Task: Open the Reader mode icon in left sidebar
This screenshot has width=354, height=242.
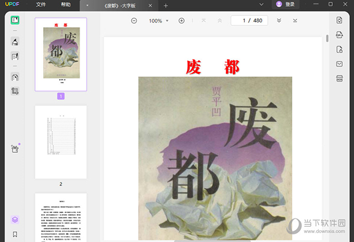Action: click(15, 20)
